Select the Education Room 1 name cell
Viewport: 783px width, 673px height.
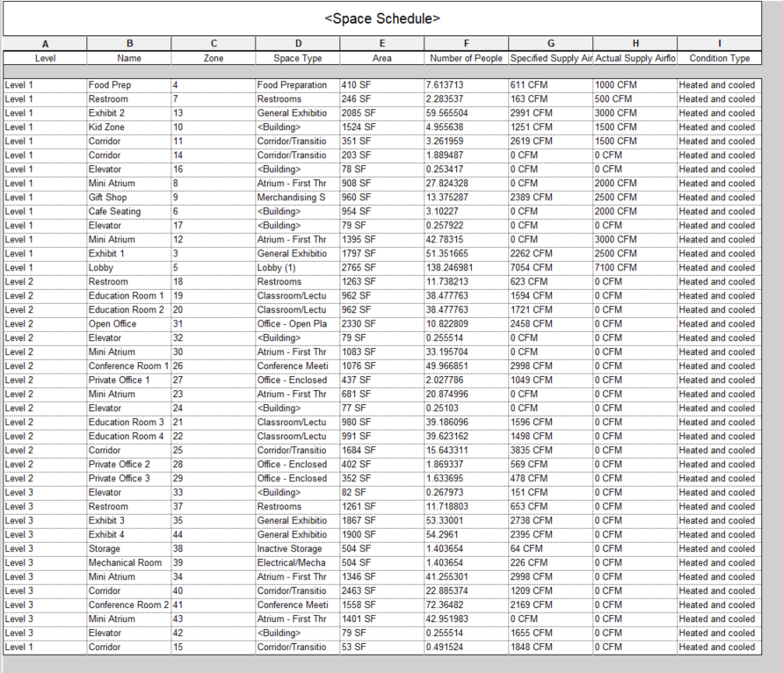tap(129, 295)
